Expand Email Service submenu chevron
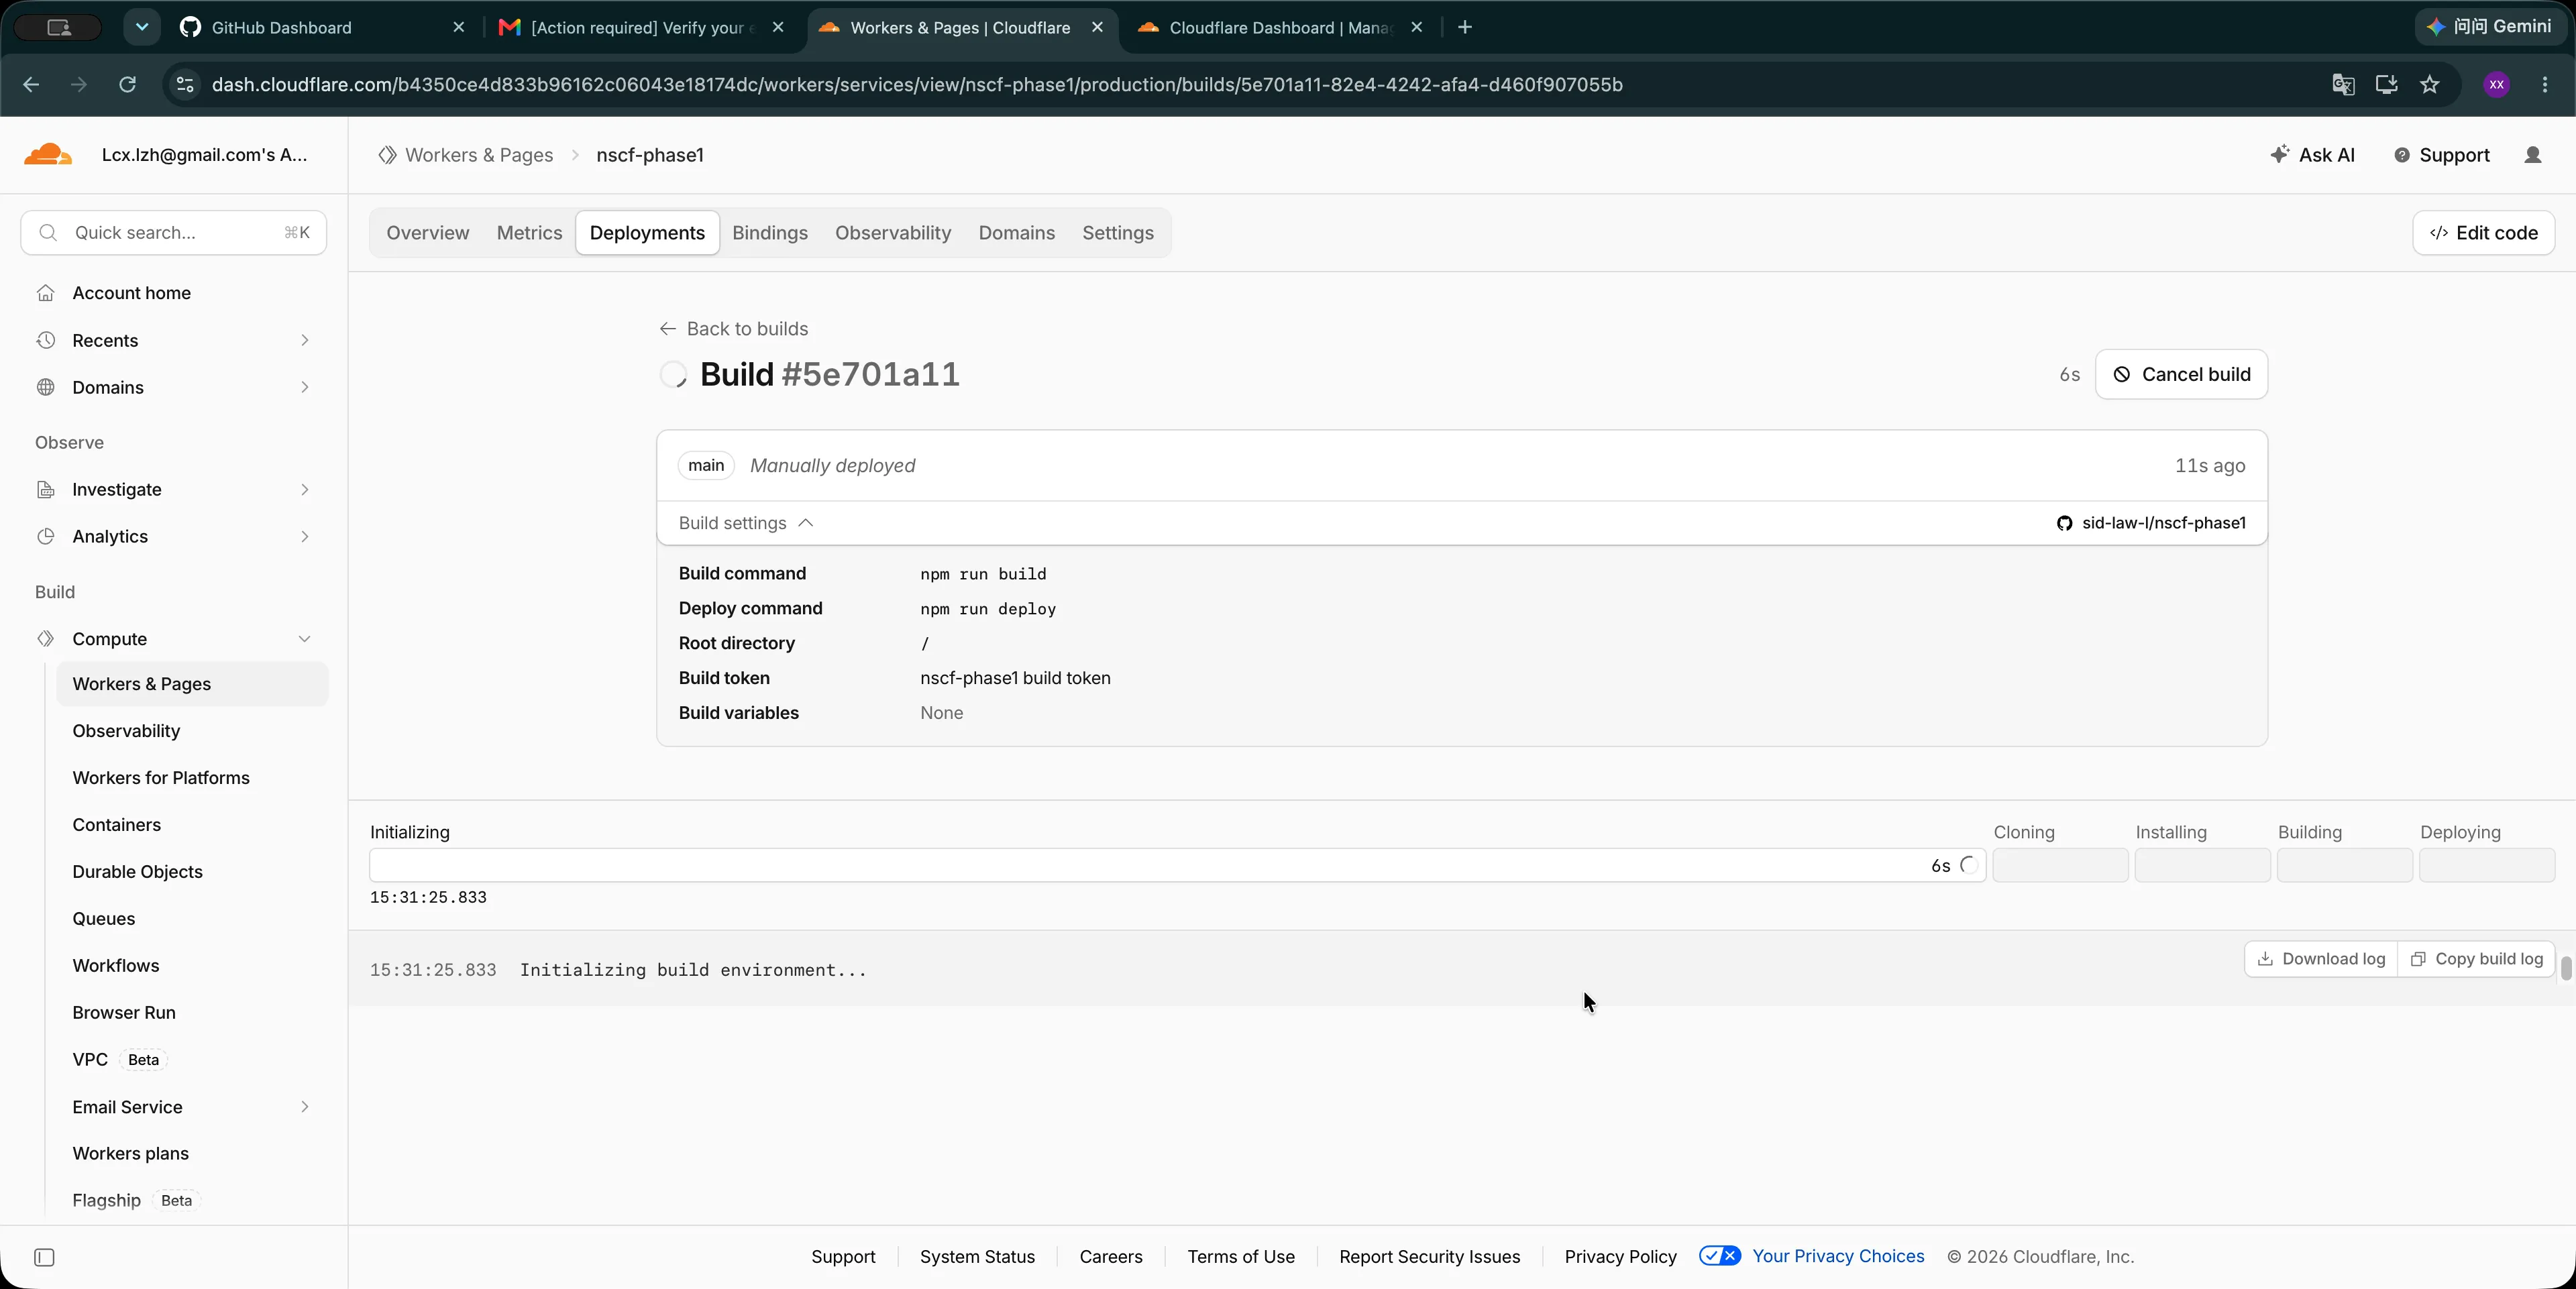This screenshot has height=1289, width=2576. (304, 1106)
